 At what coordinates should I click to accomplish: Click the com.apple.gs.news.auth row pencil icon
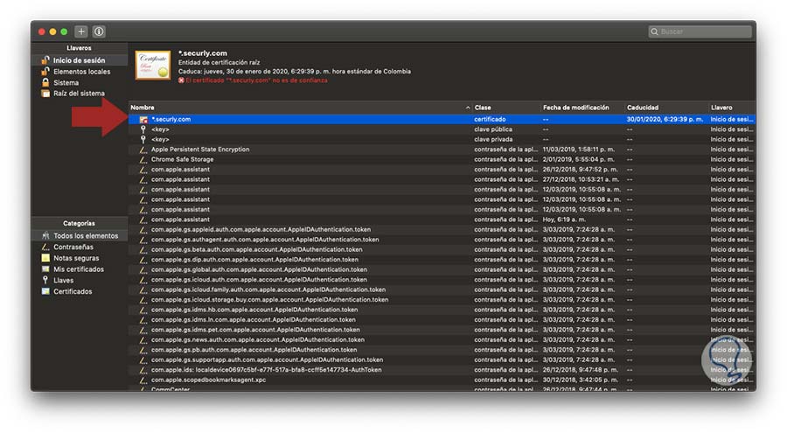point(143,340)
